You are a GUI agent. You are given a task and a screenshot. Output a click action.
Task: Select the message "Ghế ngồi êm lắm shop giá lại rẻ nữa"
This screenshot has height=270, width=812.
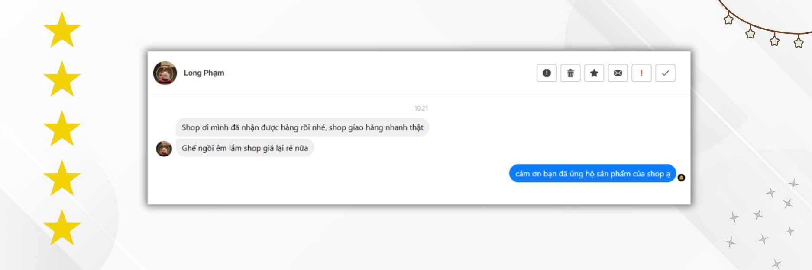(x=245, y=148)
